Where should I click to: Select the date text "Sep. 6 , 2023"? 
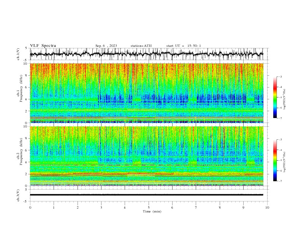tap(106, 46)
